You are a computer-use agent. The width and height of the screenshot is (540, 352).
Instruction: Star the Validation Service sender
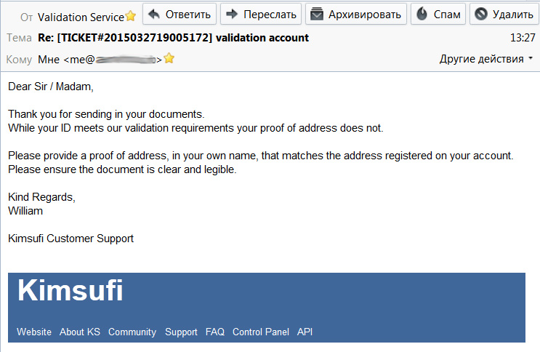[x=131, y=16]
